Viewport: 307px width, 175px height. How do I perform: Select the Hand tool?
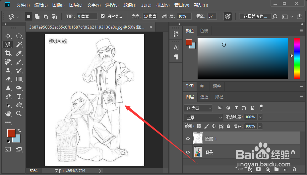[x=8, y=114]
